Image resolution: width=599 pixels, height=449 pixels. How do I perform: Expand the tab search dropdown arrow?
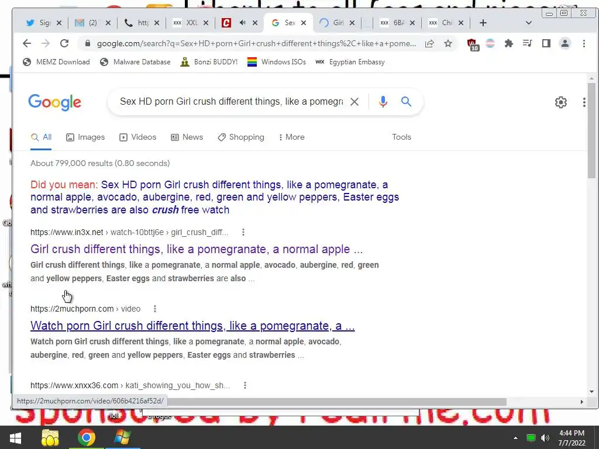pos(529,23)
